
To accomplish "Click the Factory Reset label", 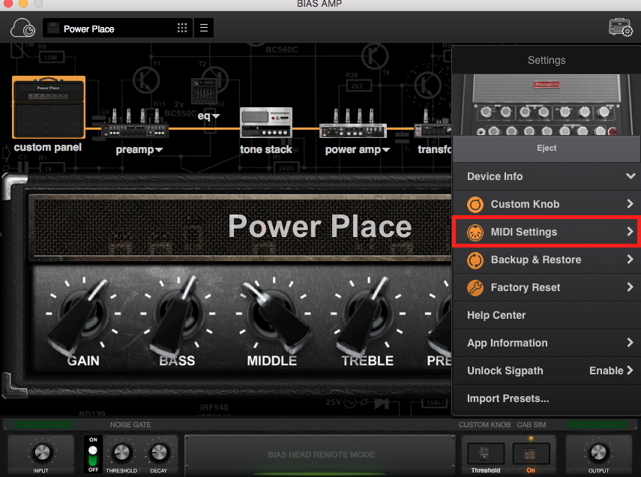I will 526,287.
